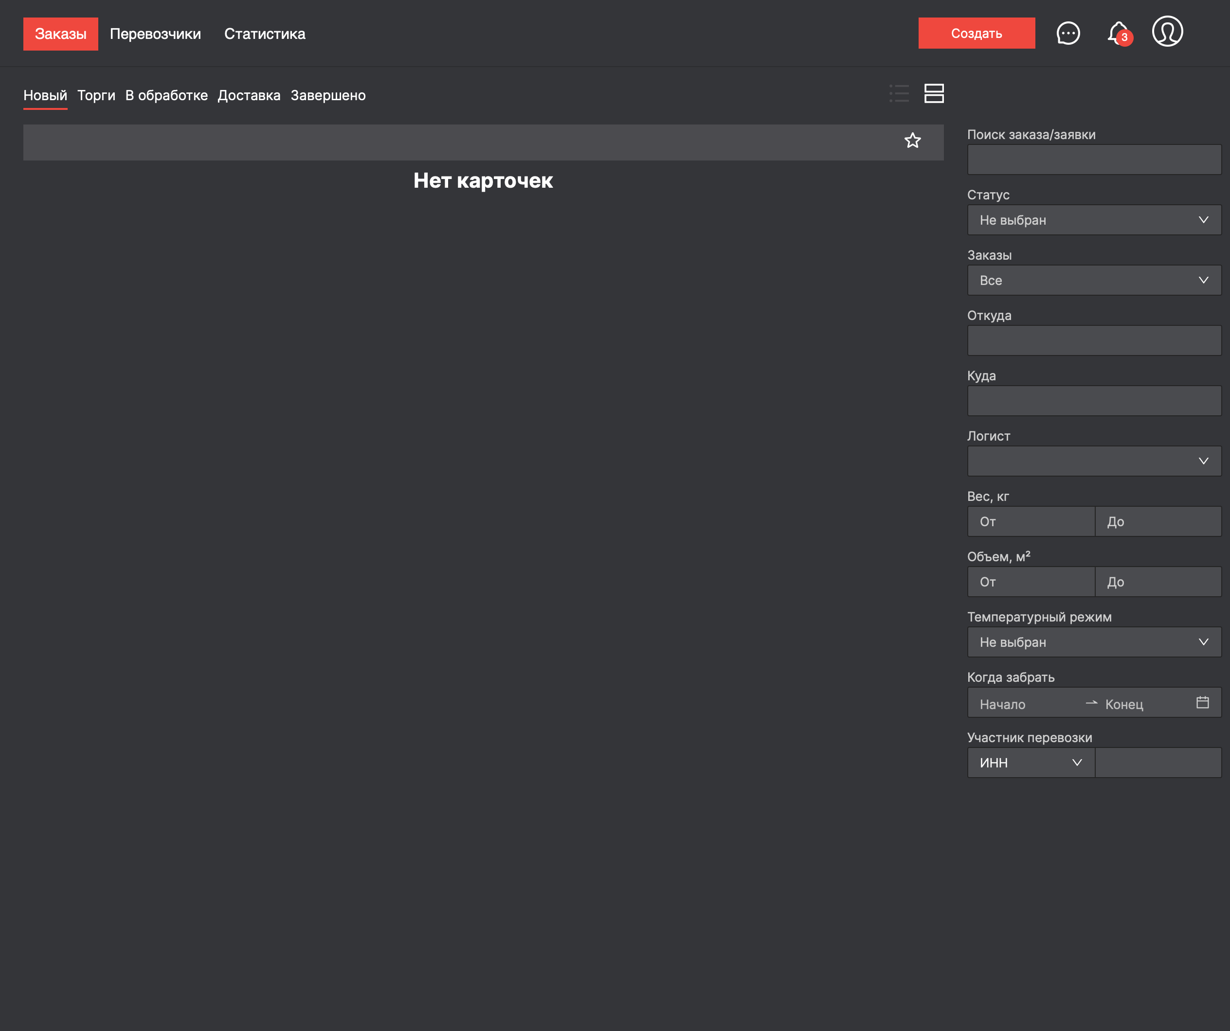1230x1031 pixels.
Task: Click the Заказы header button
Action: [60, 34]
